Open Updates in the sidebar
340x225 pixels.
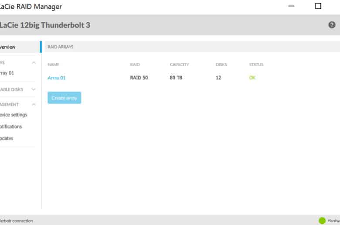click(x=7, y=138)
